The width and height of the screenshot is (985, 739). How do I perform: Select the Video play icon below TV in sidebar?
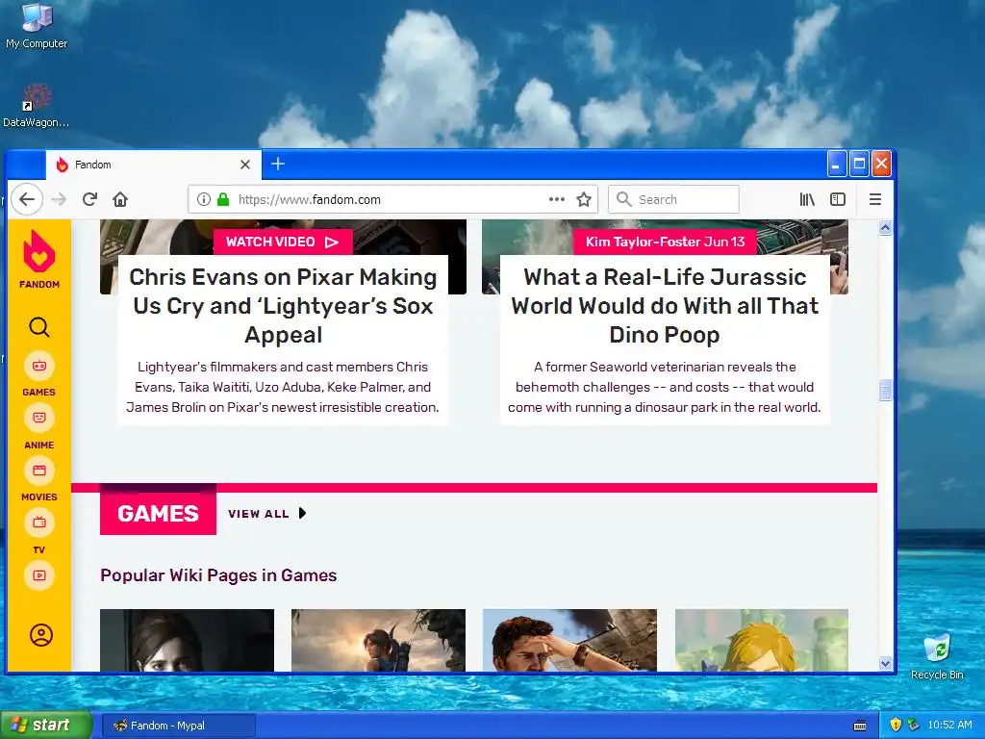coord(38,575)
